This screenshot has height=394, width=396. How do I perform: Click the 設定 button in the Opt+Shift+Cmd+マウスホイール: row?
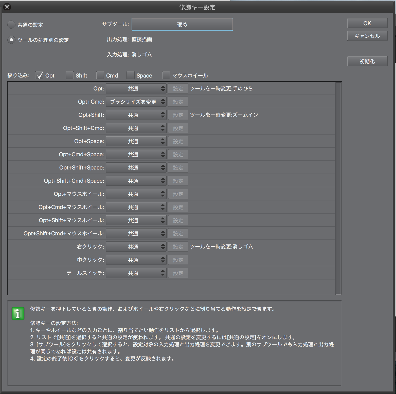click(178, 234)
